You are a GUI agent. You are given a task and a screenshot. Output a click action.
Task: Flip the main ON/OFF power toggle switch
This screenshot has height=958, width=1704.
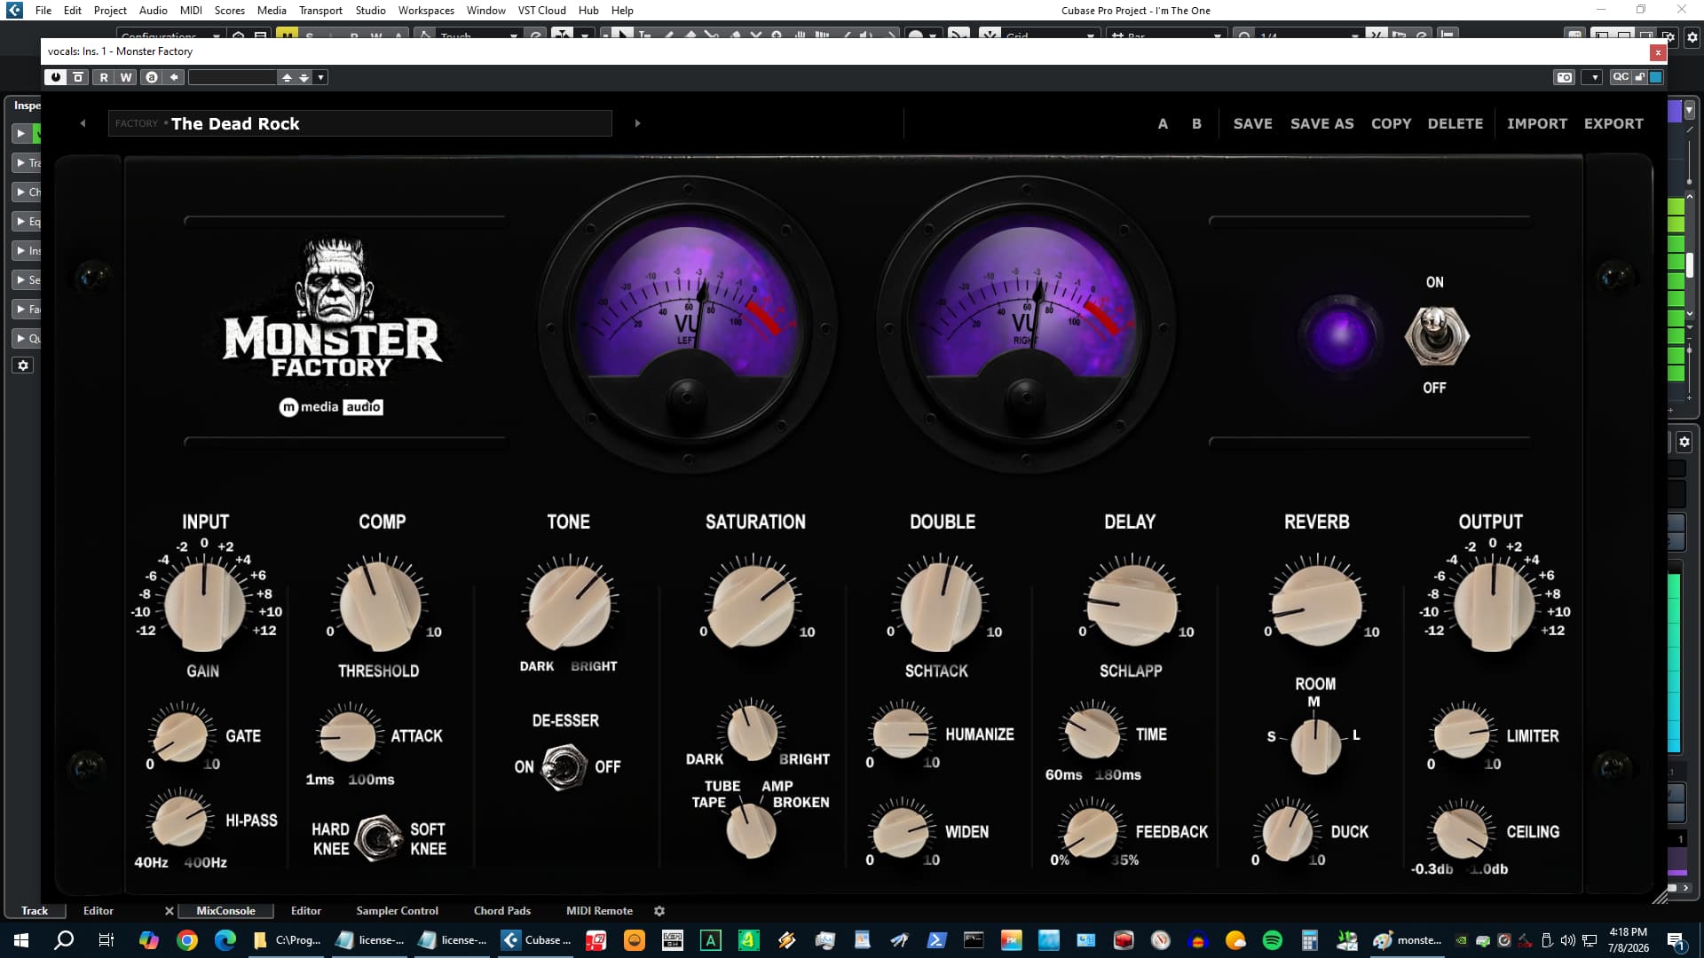point(1436,336)
